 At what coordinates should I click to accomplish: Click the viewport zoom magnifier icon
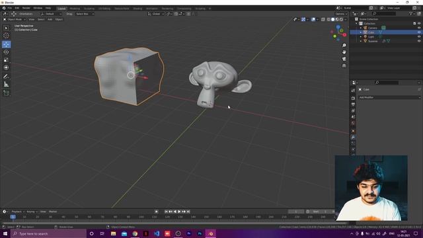(x=344, y=46)
